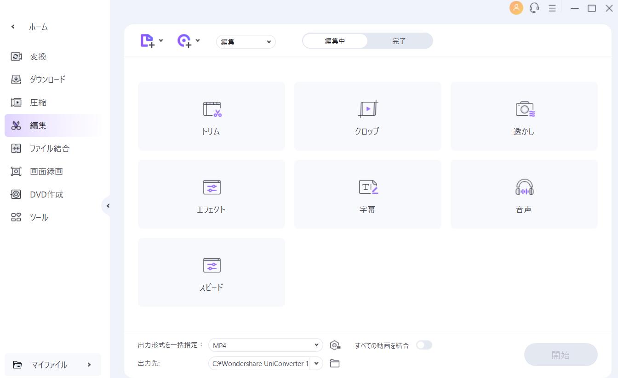Open the output folder icon
This screenshot has height=378, width=618.
335,363
